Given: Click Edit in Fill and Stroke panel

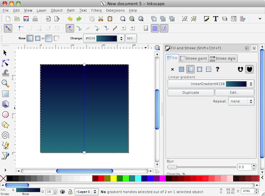Looking at the screenshot, I should click(x=235, y=92).
